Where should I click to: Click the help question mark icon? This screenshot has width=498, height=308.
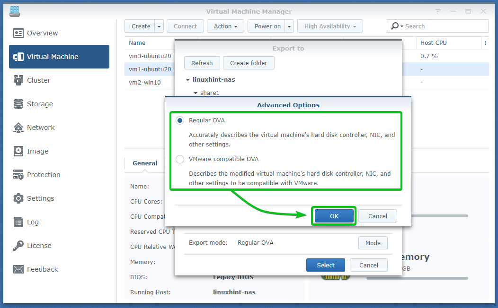pos(438,11)
